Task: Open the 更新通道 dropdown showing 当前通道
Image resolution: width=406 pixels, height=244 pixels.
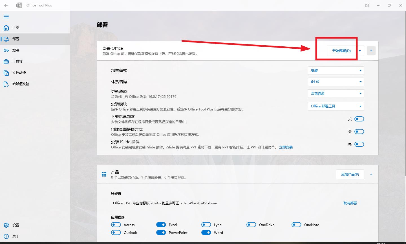Action: (336, 93)
